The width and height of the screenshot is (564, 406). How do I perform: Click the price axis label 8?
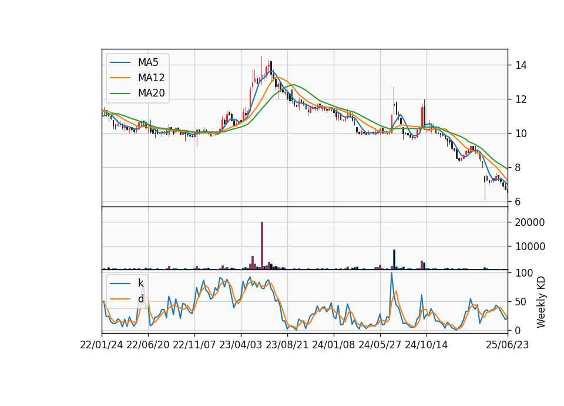(518, 168)
